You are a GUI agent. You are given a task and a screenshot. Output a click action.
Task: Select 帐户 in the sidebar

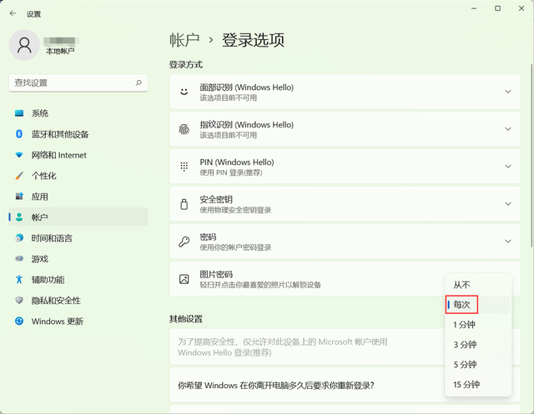[x=78, y=217]
